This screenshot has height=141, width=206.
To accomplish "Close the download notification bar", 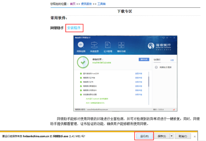I will pos(195,137).
